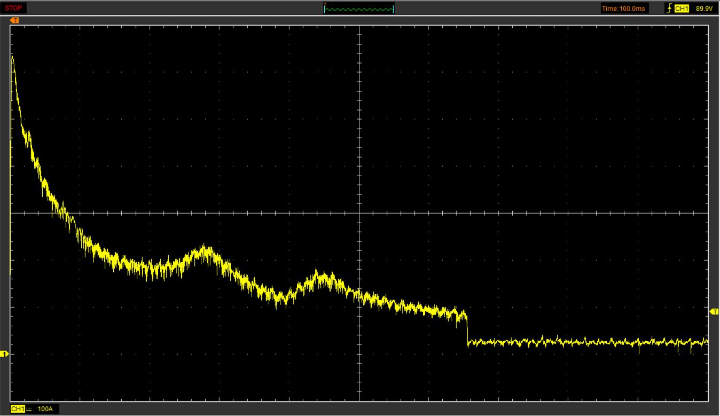Click the first hump on the waveform
This screenshot has width=720, height=416.
click(204, 250)
